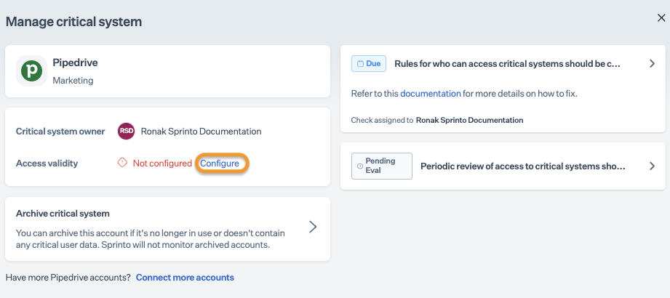This screenshot has width=670, height=298.
Task: Click the red Not configured warning icon
Action: pos(123,163)
